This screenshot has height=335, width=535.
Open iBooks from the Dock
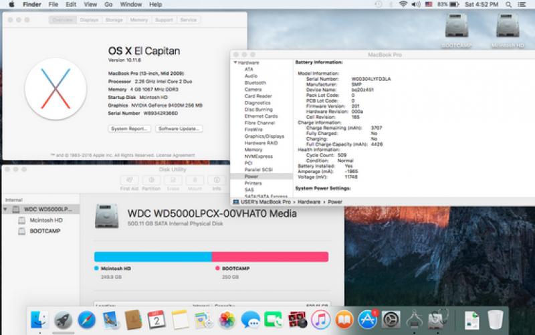pyautogui.click(x=344, y=320)
